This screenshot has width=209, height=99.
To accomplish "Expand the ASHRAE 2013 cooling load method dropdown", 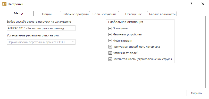I will [41, 28].
